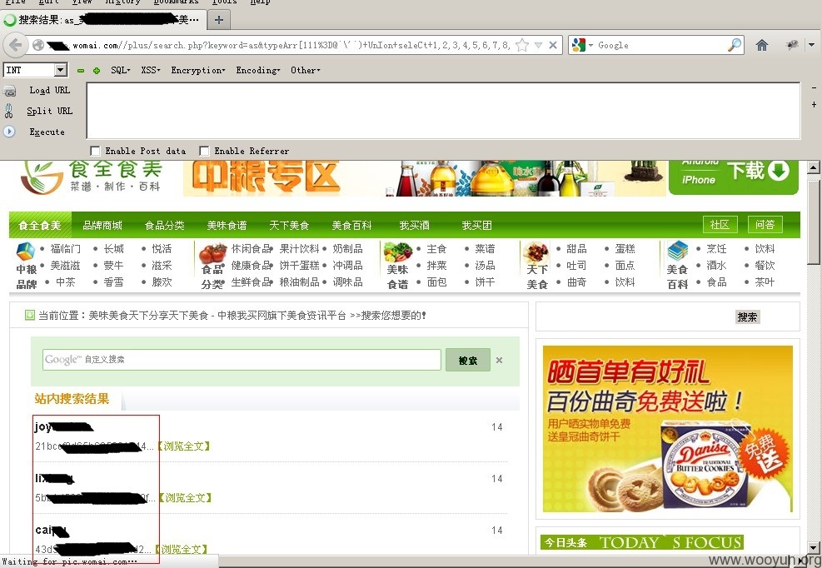
Task: Click the Execute play icon
Action: [9, 132]
